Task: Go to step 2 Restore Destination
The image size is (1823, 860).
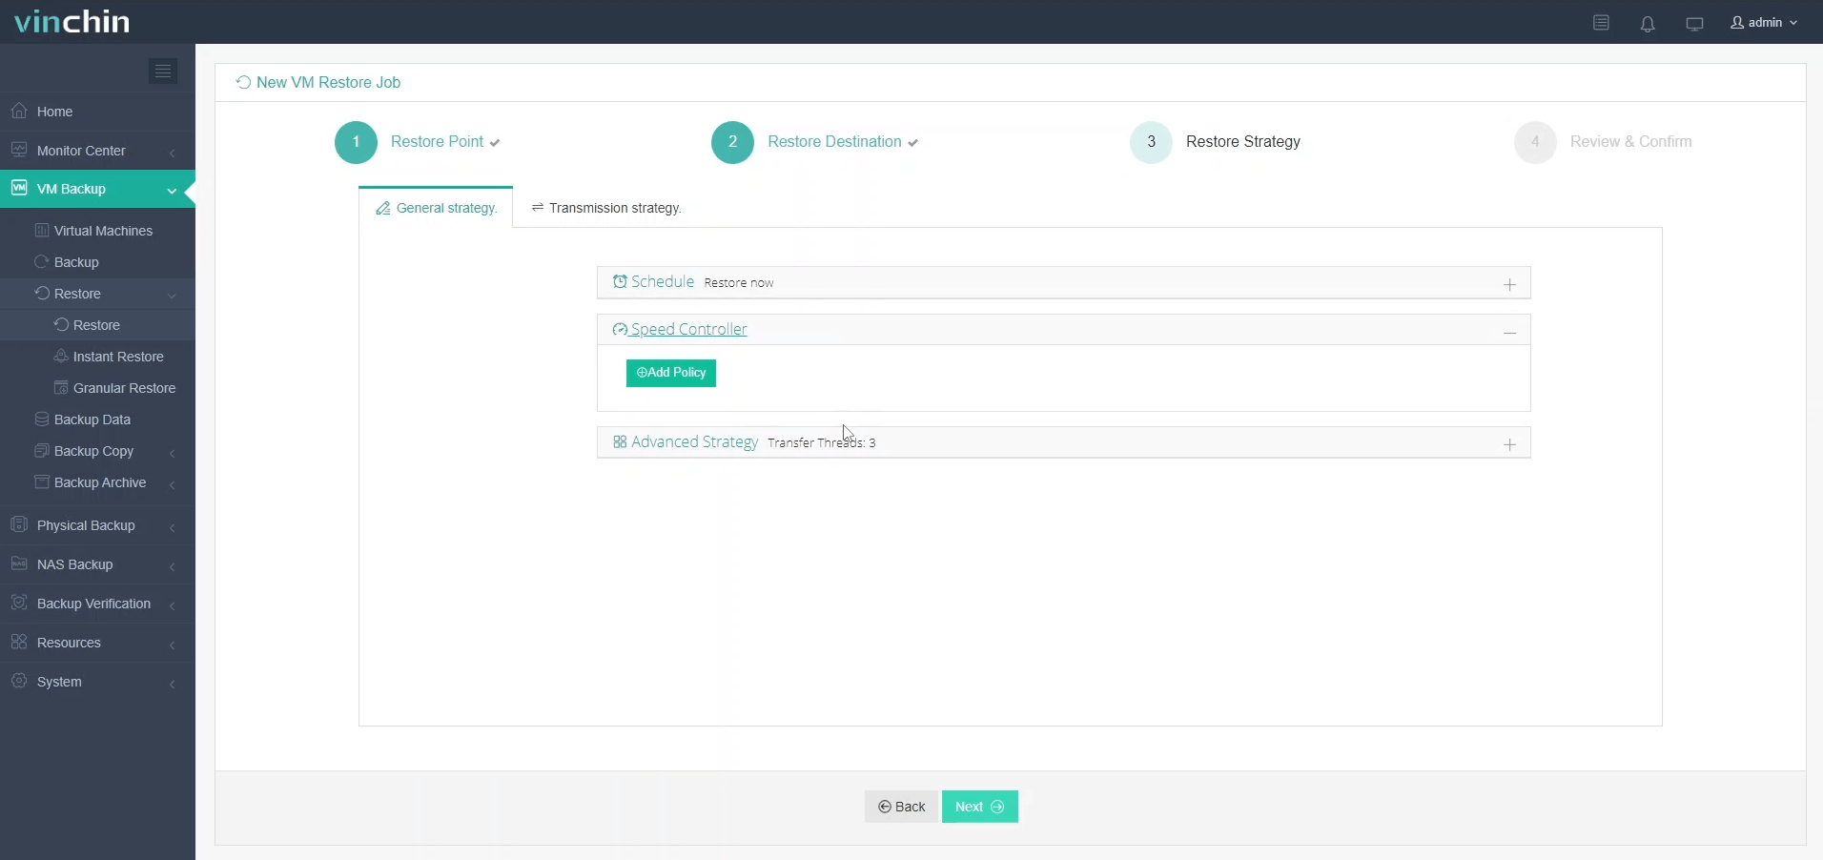Action: pyautogui.click(x=815, y=142)
